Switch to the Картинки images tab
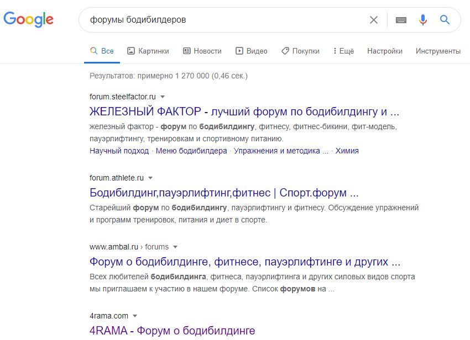The image size is (470, 340). (148, 51)
